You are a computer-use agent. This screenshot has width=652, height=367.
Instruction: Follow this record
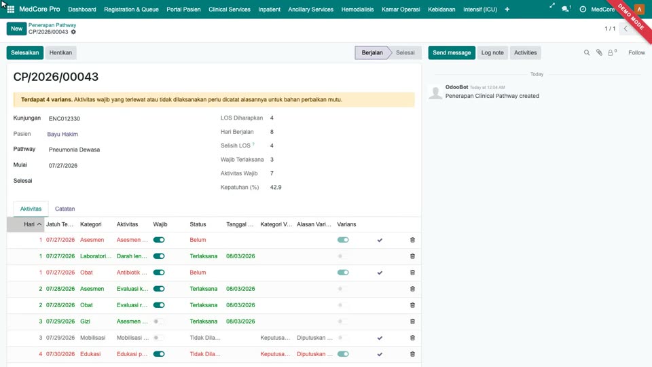pyautogui.click(x=636, y=53)
